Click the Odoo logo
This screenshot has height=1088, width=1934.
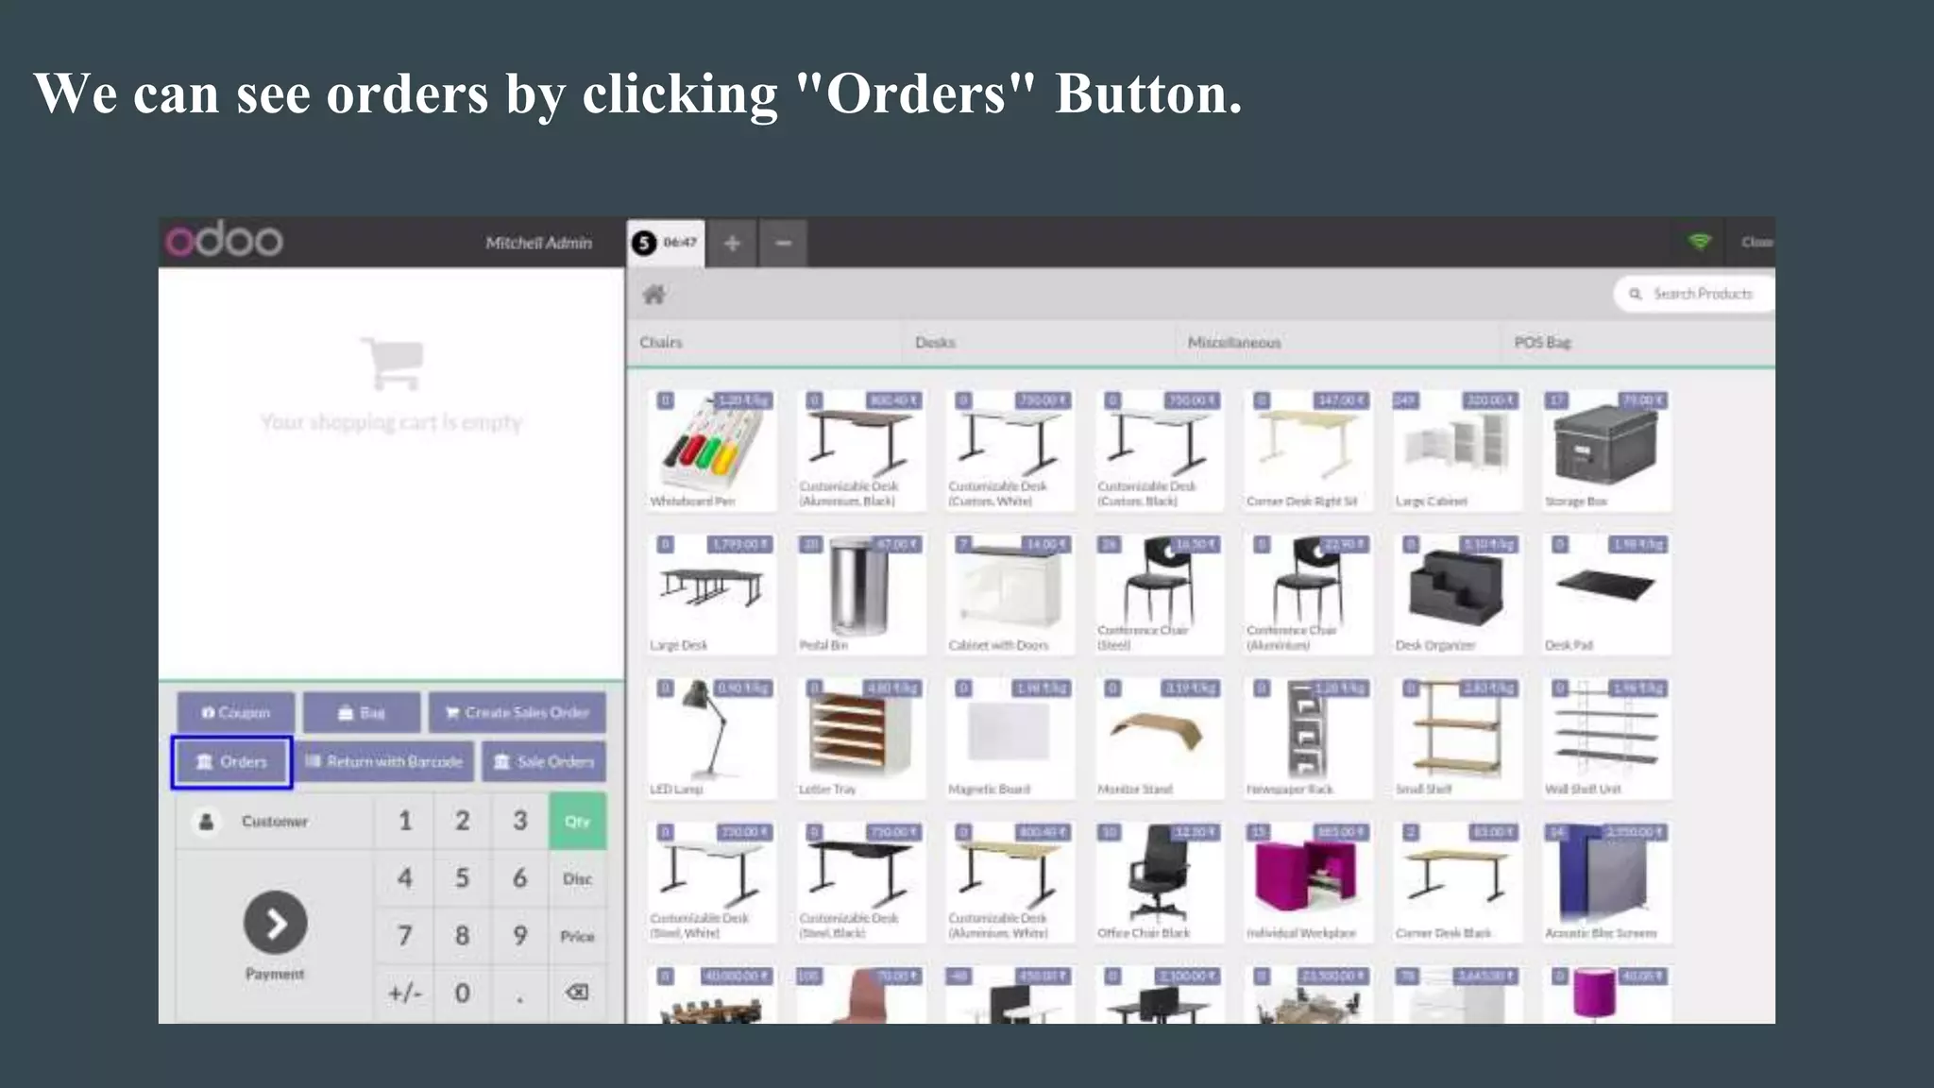tap(225, 240)
